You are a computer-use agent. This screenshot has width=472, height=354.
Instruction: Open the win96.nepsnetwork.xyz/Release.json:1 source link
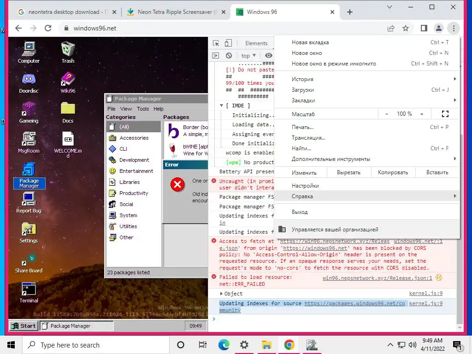click(377, 278)
